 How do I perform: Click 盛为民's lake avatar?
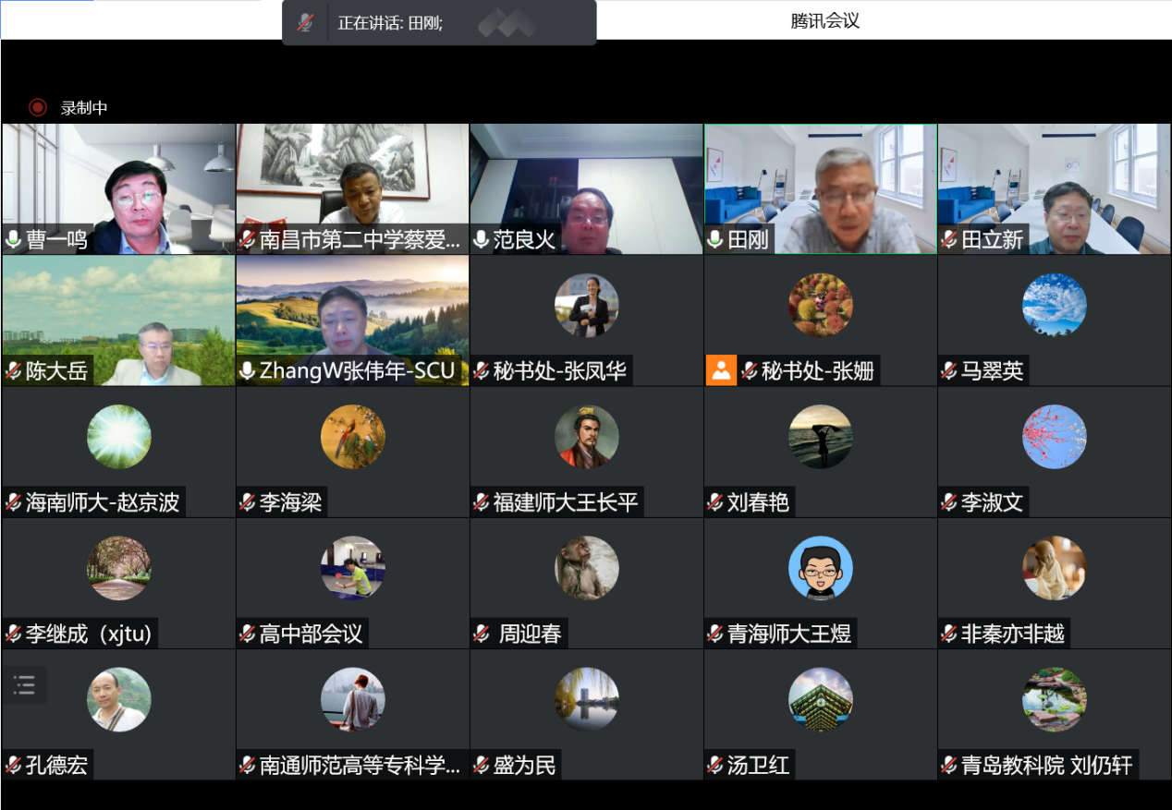click(x=587, y=699)
